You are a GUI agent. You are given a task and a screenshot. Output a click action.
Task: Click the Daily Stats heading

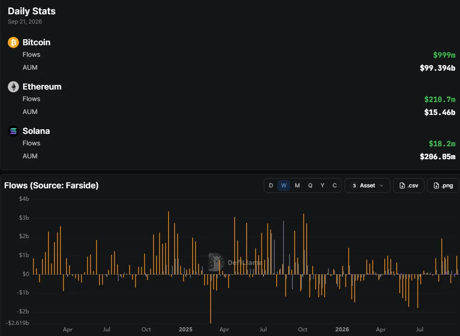(x=32, y=11)
